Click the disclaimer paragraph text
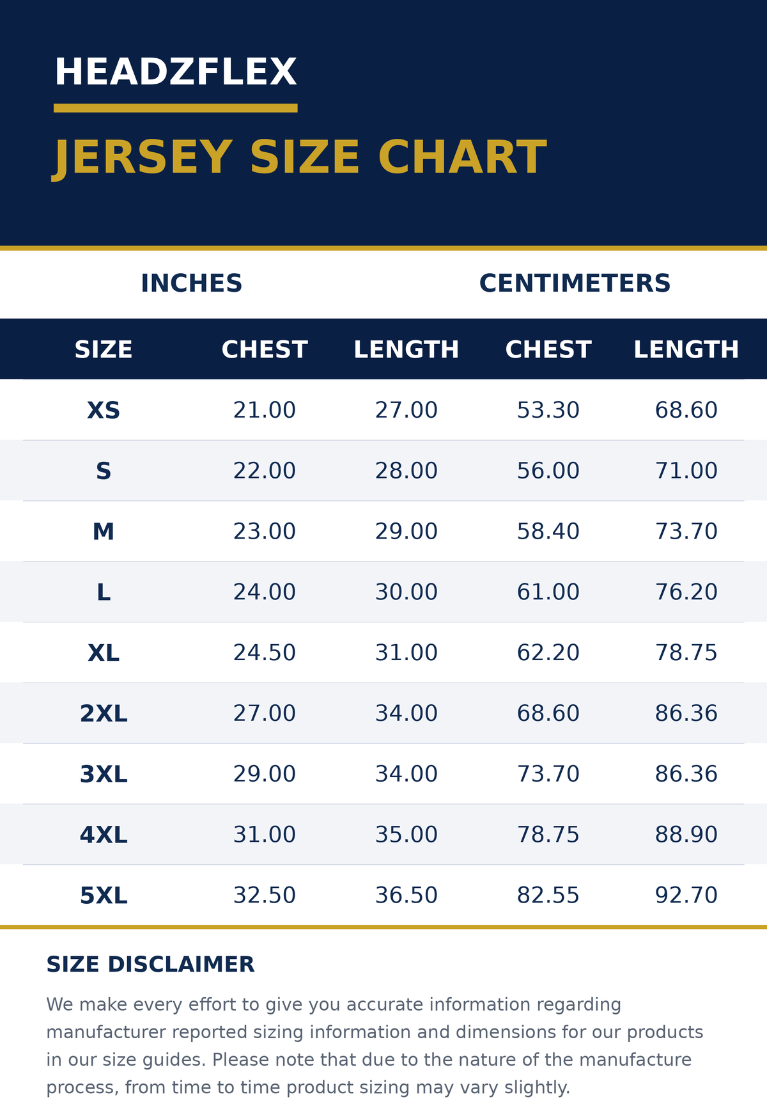This screenshot has width=767, height=1113. 375,1046
